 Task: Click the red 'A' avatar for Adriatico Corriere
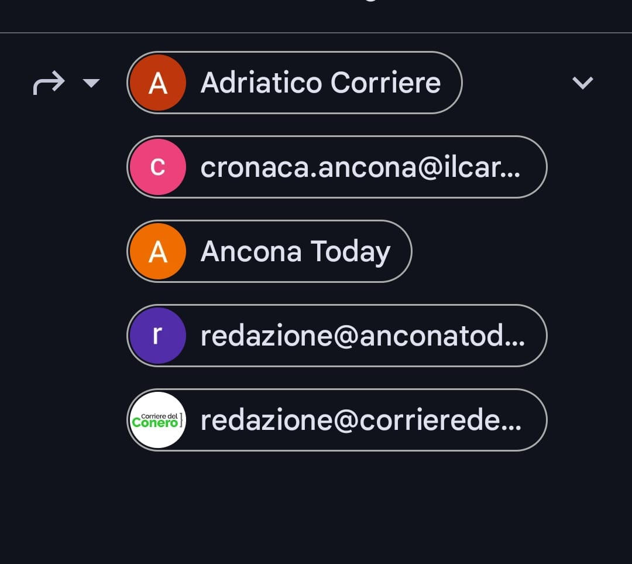[158, 83]
